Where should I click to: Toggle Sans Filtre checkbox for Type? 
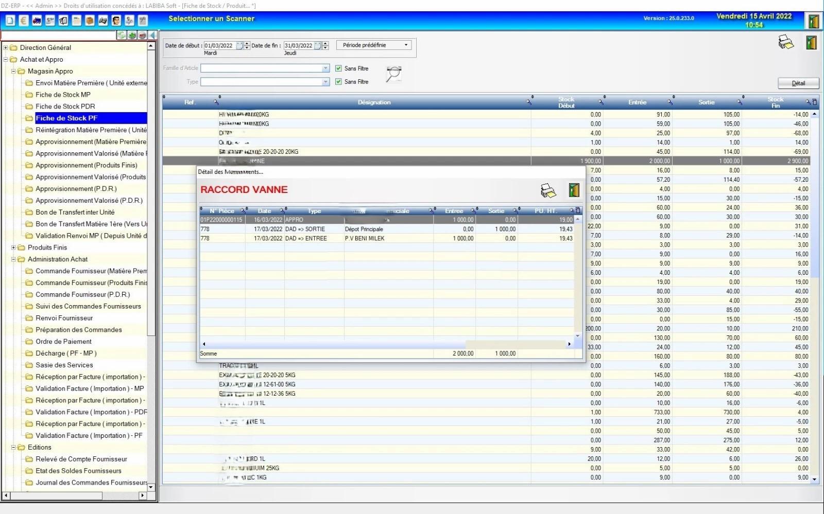pyautogui.click(x=338, y=82)
